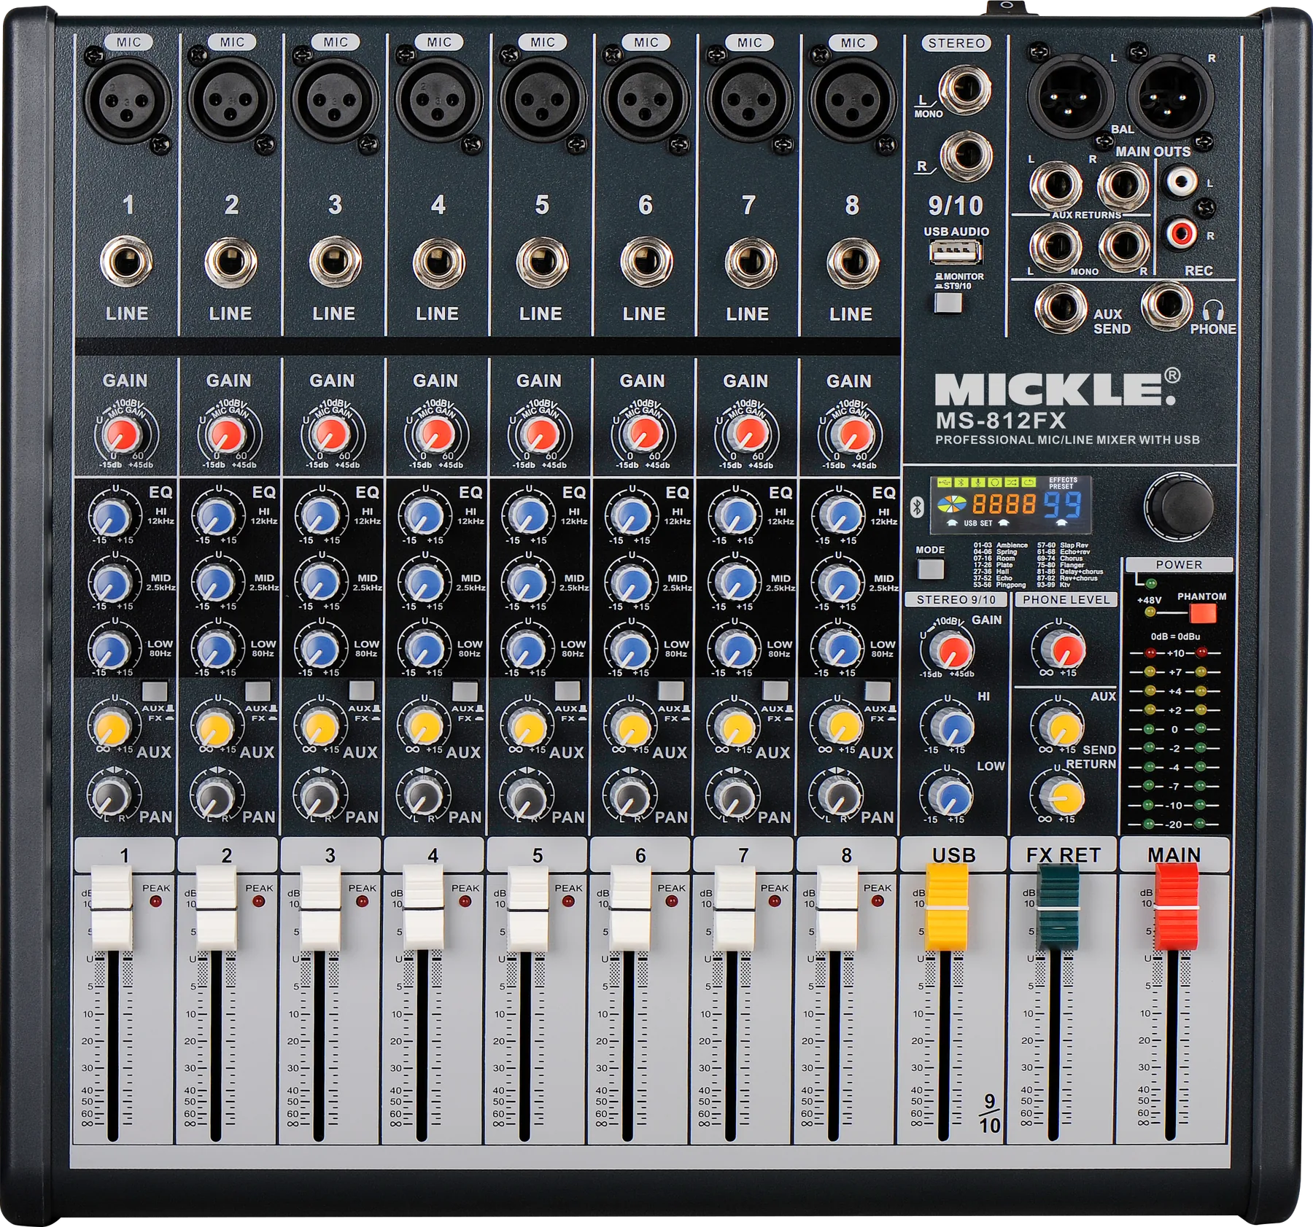Click the AUX SEND output jack
This screenshot has width=1313, height=1227.
click(x=1061, y=309)
